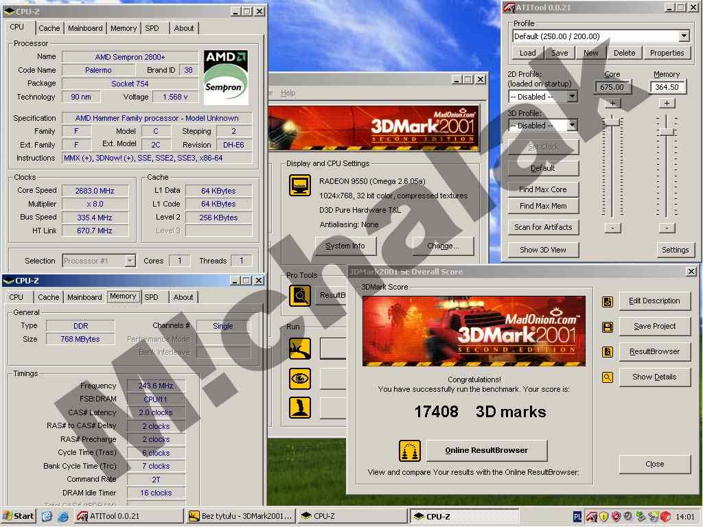This screenshot has width=703, height=527.
Task: Click Default clocks button in ATITool
Action: [x=543, y=168]
